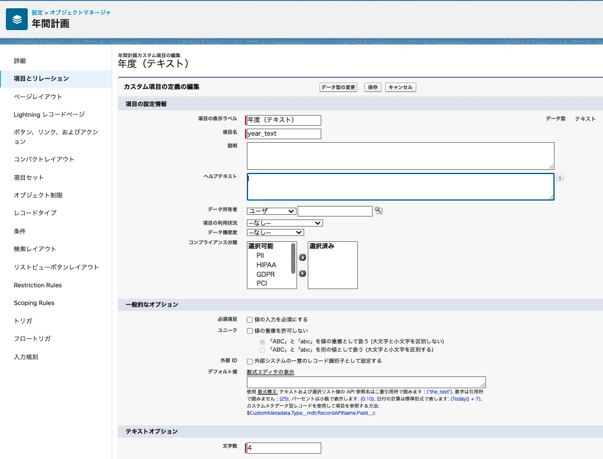
Task: Expand the 項目の利用状況 dropdown
Action: click(x=285, y=223)
